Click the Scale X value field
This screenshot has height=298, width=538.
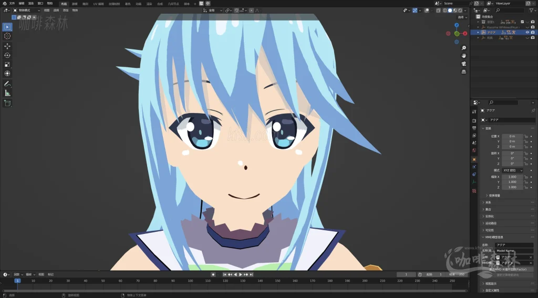click(512, 177)
